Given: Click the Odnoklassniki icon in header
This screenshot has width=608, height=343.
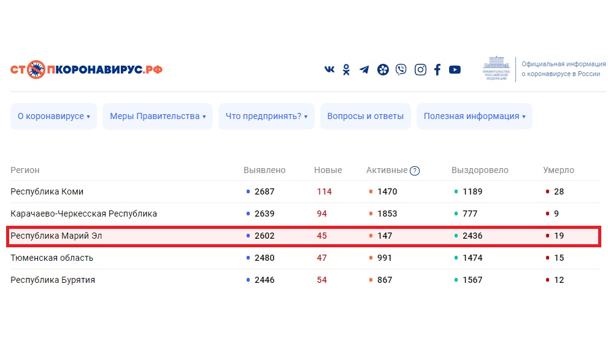Looking at the screenshot, I should tap(347, 70).
